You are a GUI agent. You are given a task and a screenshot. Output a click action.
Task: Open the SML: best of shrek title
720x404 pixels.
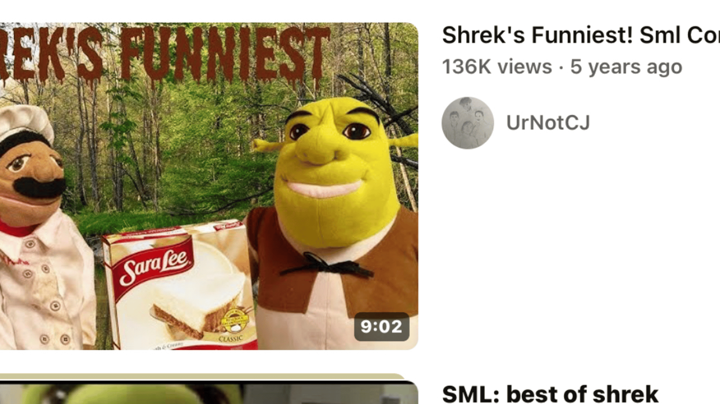tap(550, 394)
